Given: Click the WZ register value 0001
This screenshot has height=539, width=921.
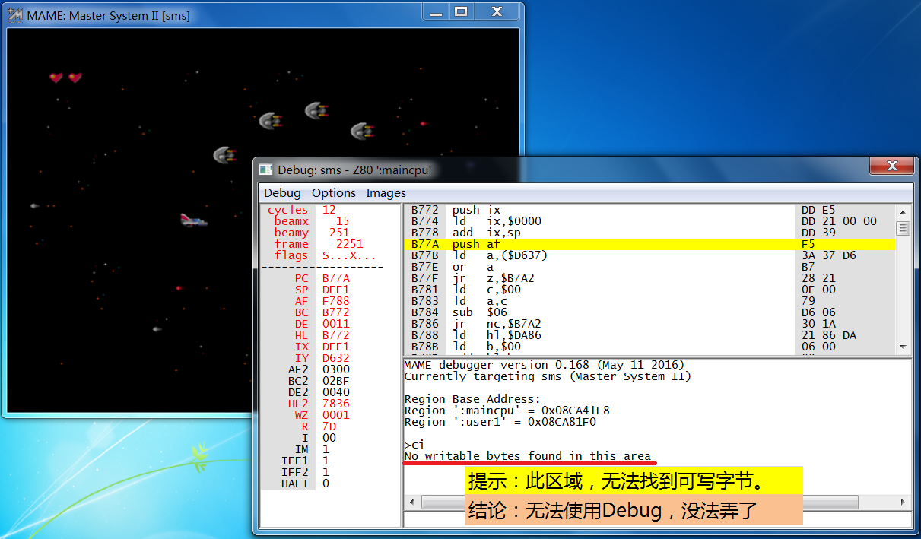Looking at the screenshot, I should click(336, 415).
